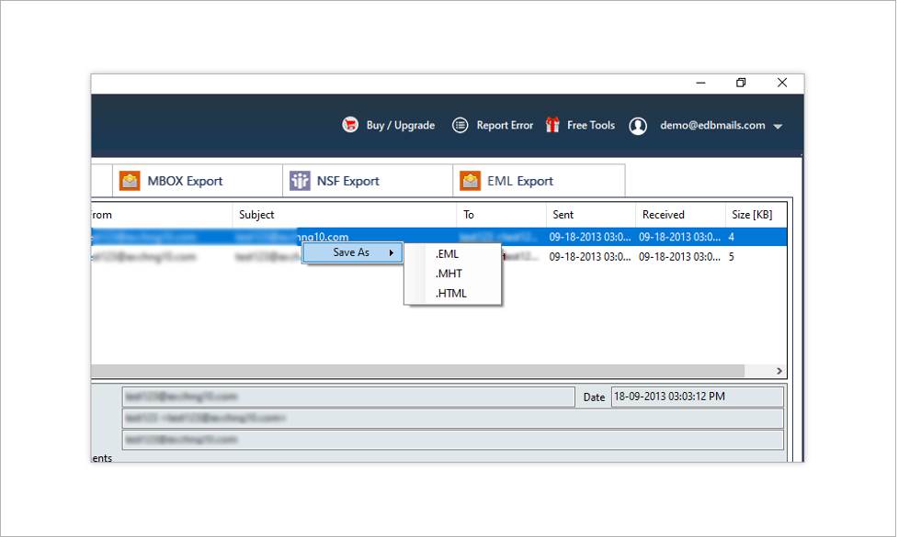The image size is (898, 537).
Task: Select .MHT from the Save As submenu
Action: (x=449, y=274)
